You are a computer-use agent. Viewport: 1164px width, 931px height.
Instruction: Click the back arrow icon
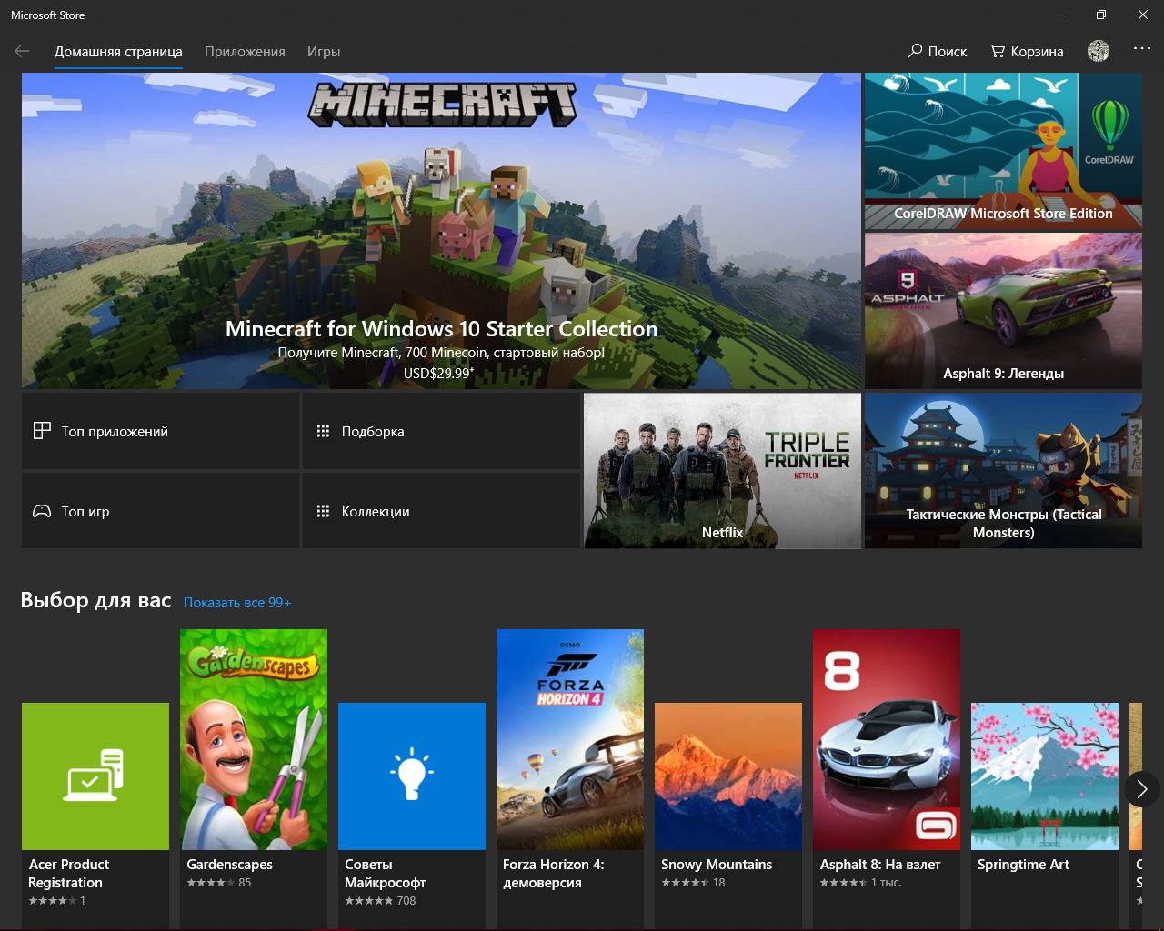pos(22,52)
